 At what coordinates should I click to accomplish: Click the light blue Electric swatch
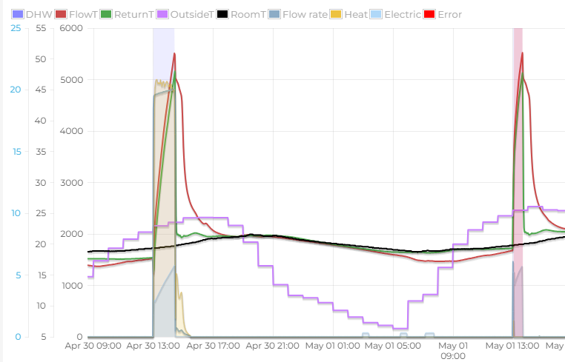[376, 14]
